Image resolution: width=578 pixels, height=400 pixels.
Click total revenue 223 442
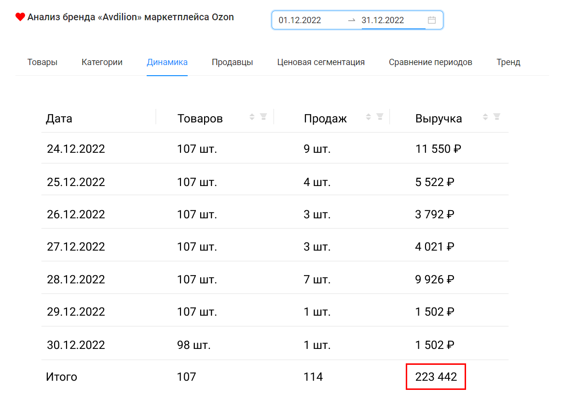tap(436, 377)
